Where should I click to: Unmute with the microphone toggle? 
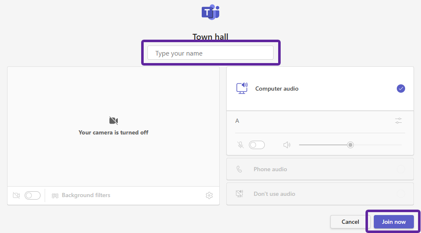[x=257, y=145]
